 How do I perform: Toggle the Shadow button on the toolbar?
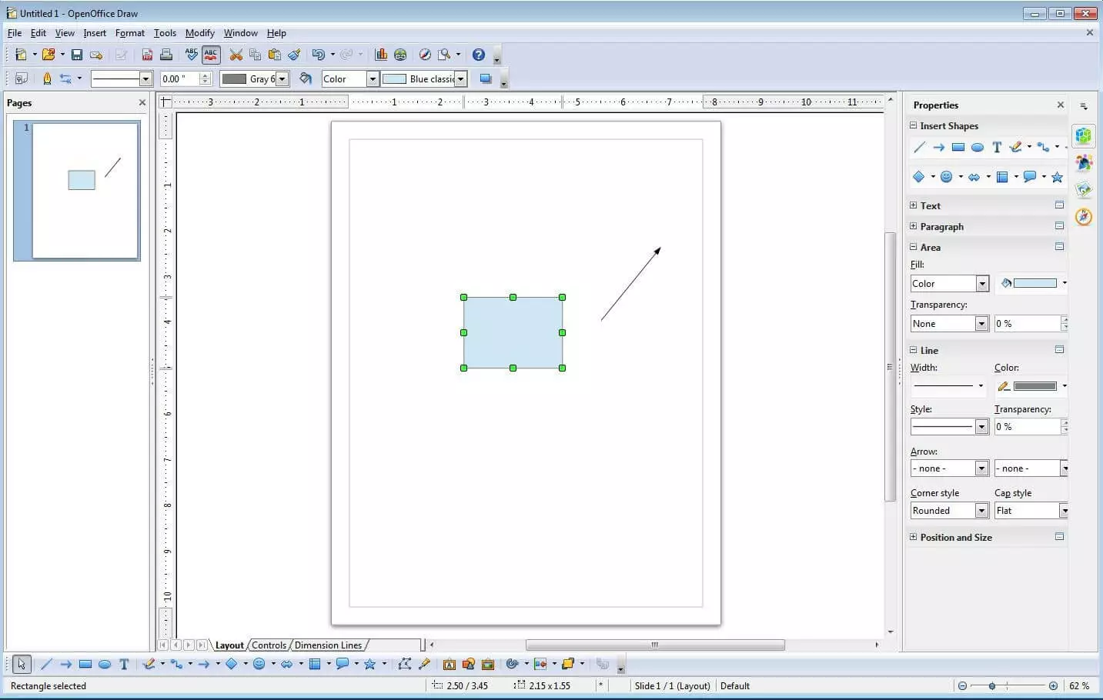486,78
